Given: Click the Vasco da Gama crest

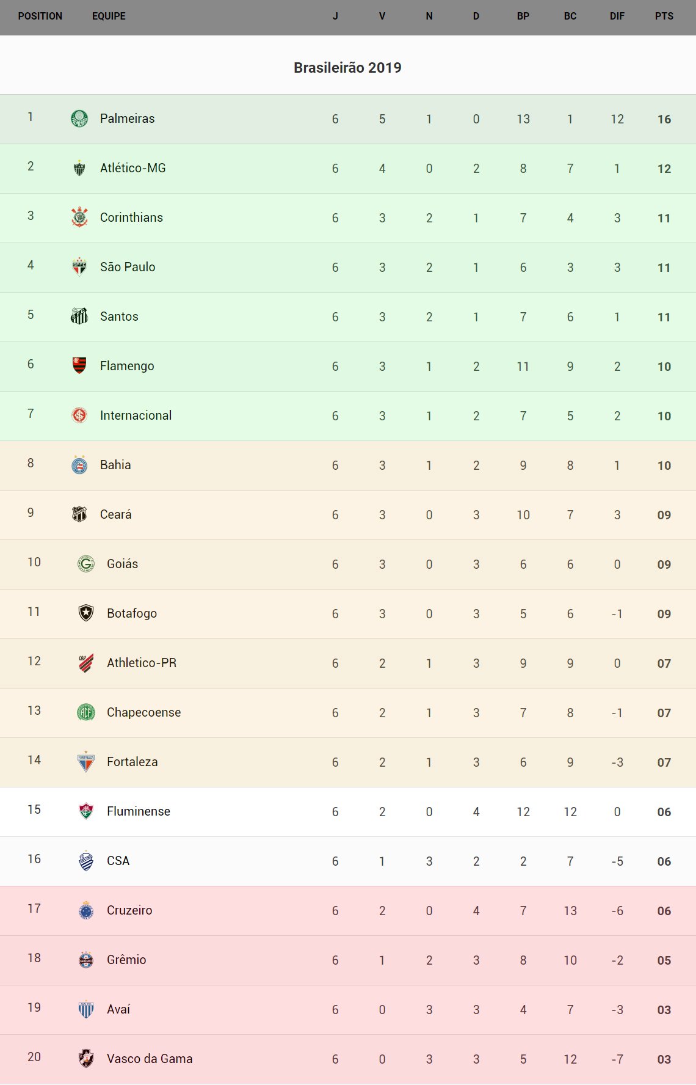Looking at the screenshot, I should (x=86, y=1058).
